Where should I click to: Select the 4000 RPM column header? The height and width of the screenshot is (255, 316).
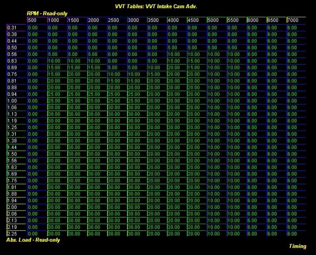(177, 20)
